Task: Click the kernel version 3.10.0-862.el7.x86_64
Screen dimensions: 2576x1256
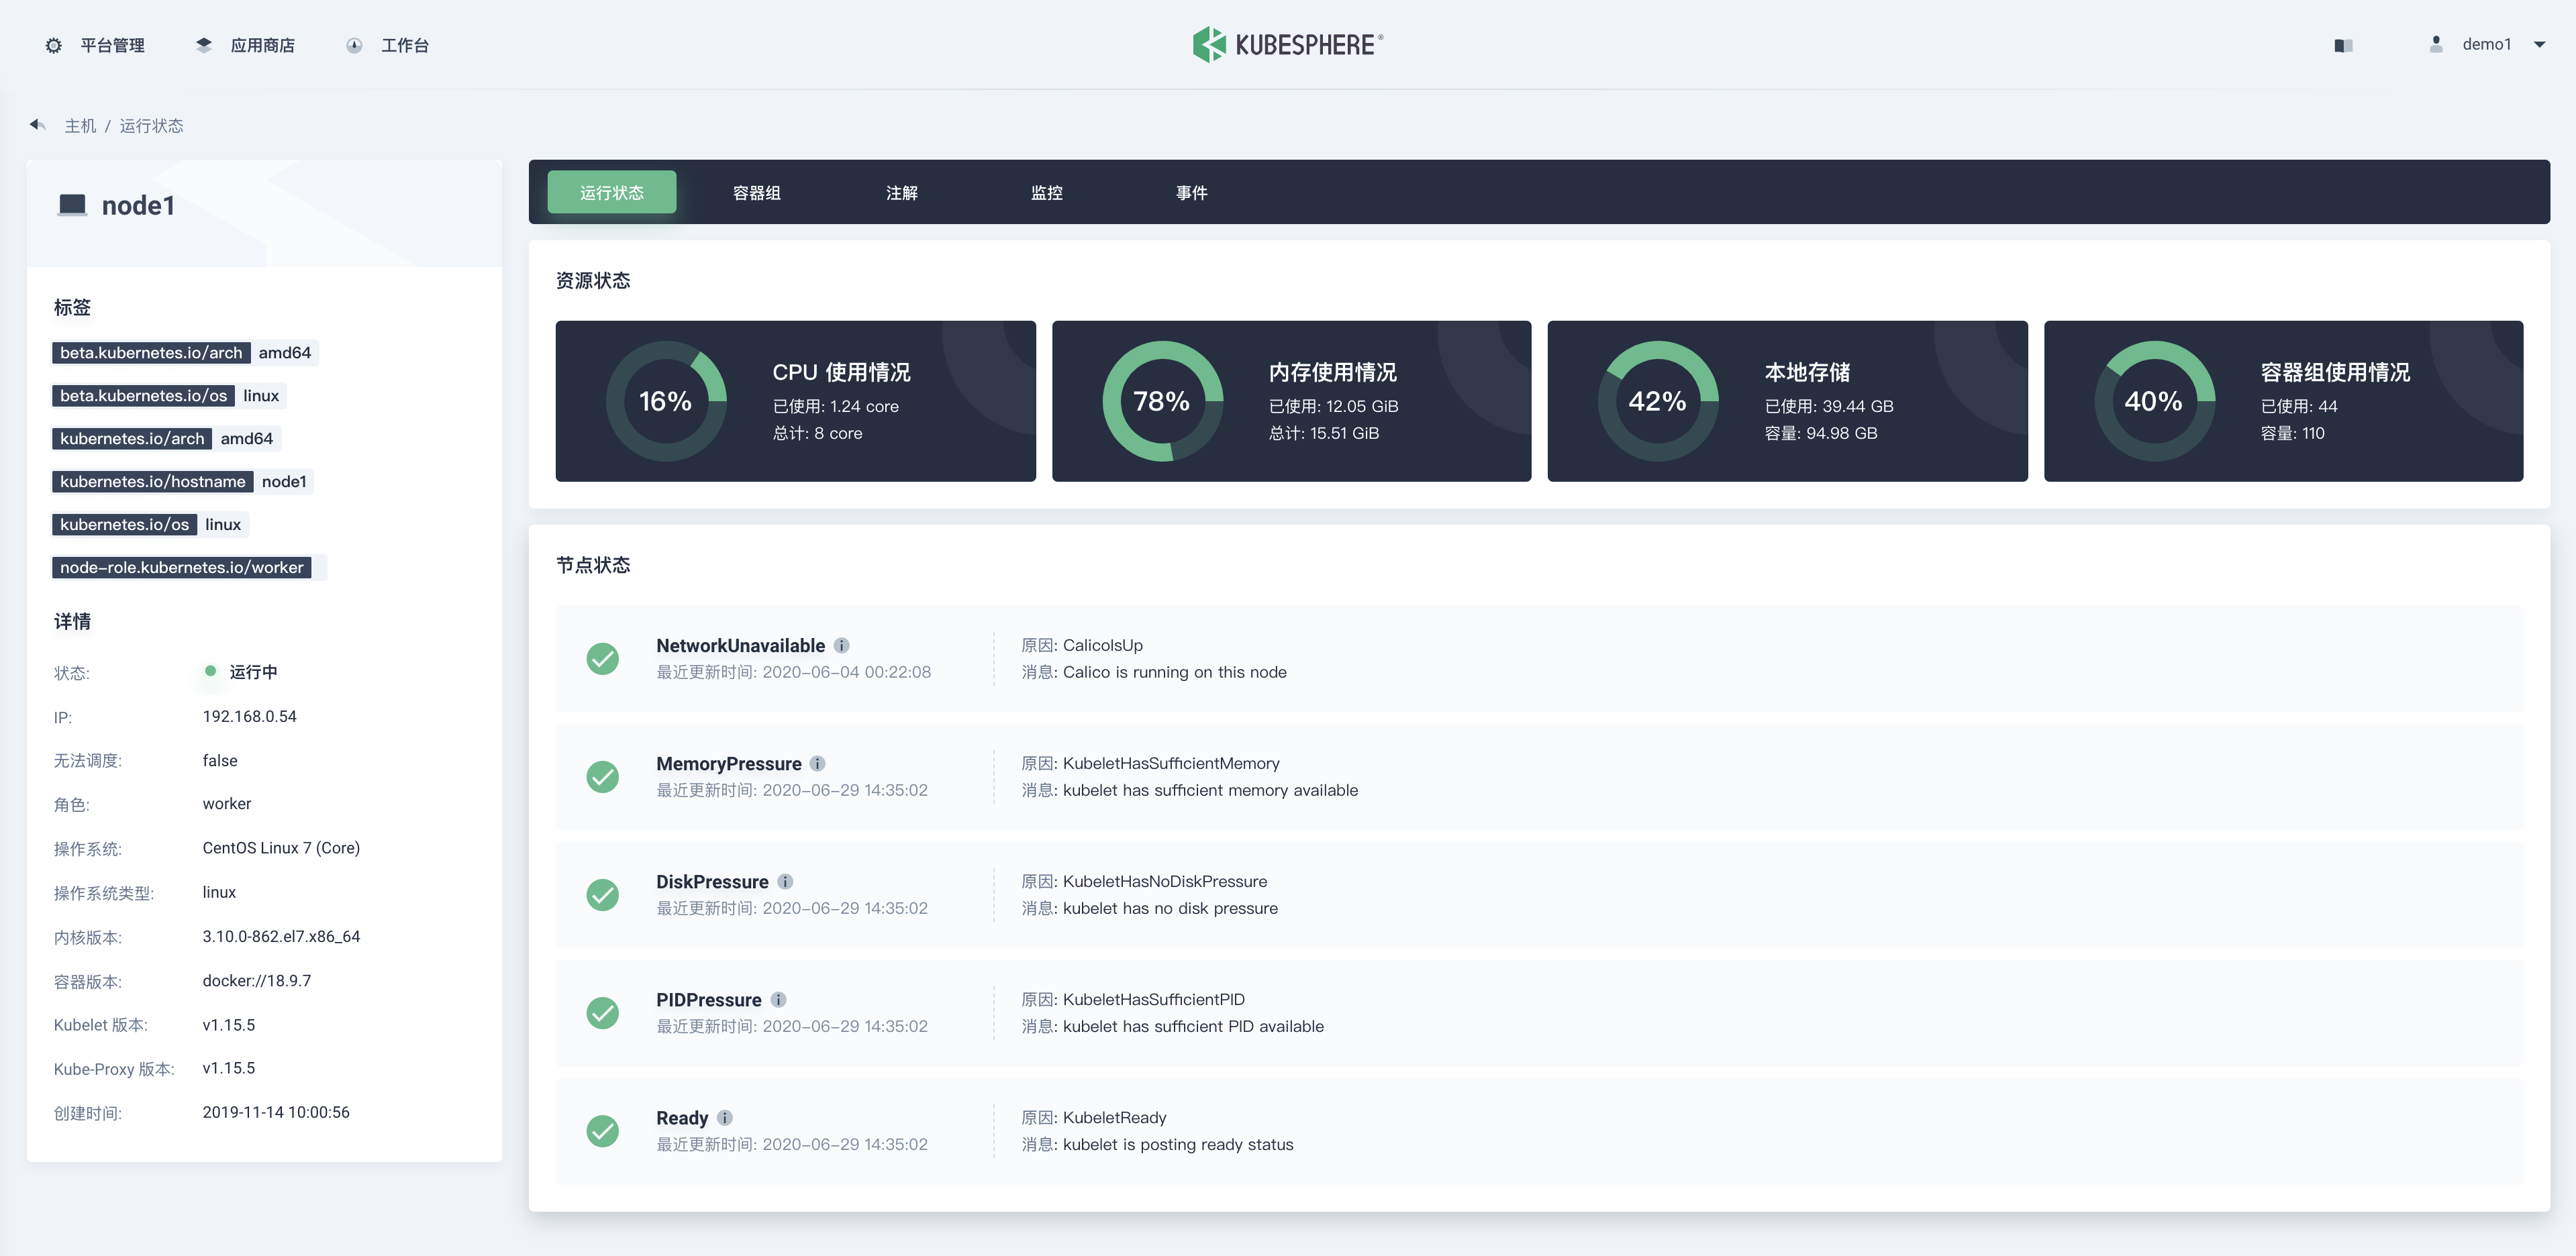Action: (x=281, y=936)
